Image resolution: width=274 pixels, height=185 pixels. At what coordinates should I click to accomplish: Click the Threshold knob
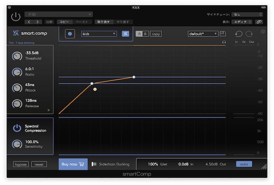pos(17,56)
